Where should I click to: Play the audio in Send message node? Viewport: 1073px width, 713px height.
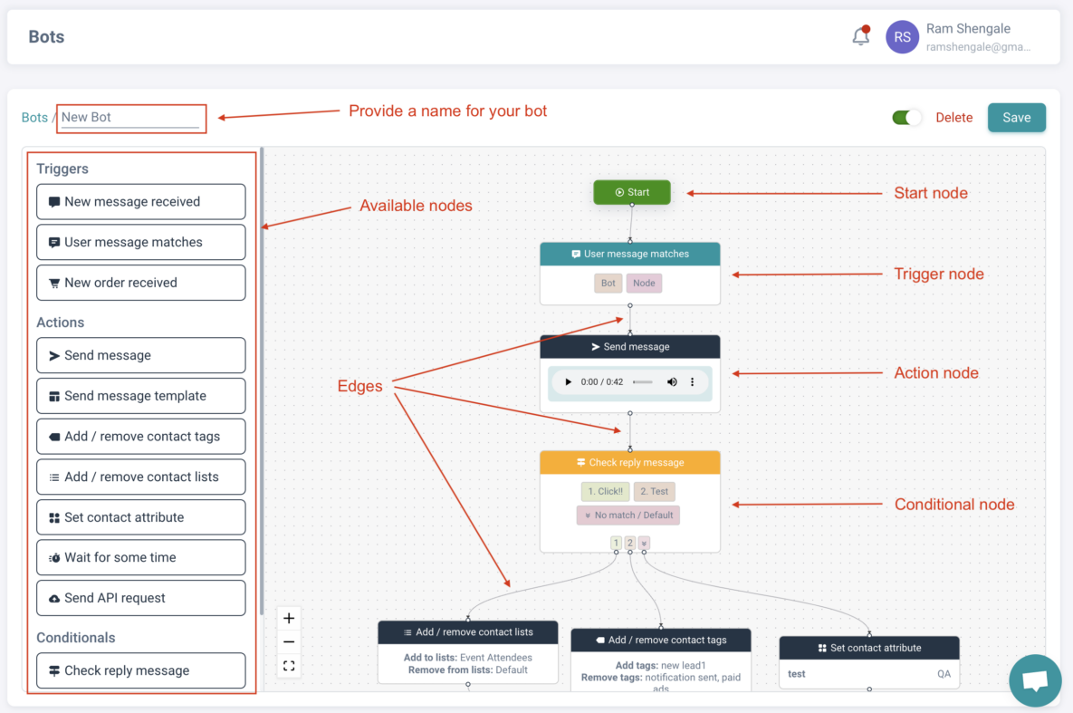[569, 382]
